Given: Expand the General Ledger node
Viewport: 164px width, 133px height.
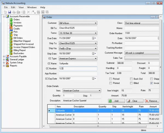Looking at the screenshot, I should 4,60.
